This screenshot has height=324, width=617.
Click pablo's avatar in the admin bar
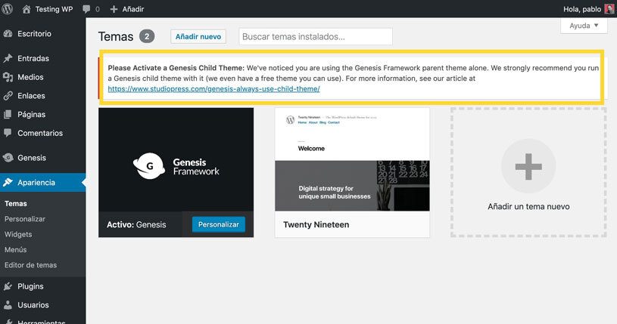(x=609, y=9)
